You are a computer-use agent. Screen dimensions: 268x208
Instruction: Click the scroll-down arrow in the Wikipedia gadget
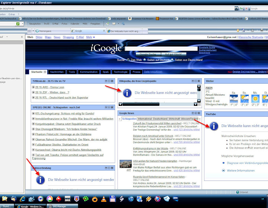click(199, 101)
